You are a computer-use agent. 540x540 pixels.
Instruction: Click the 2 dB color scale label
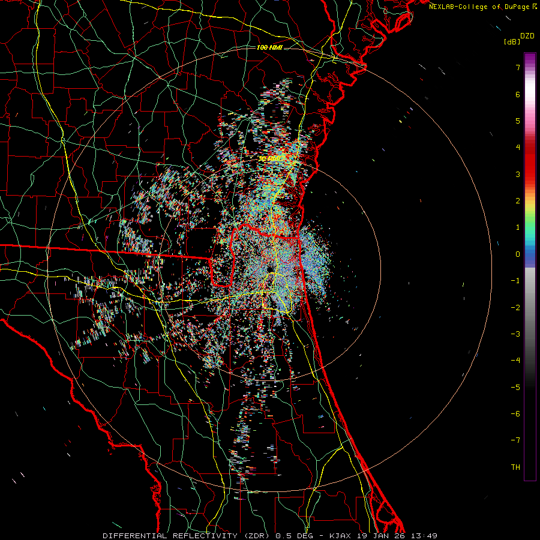click(x=518, y=201)
